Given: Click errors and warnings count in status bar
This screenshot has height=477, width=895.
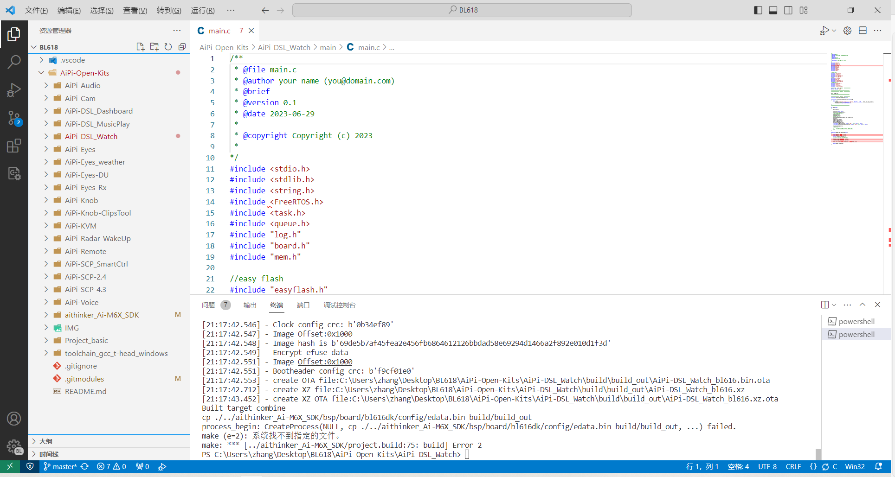Looking at the screenshot, I should 111,466.
